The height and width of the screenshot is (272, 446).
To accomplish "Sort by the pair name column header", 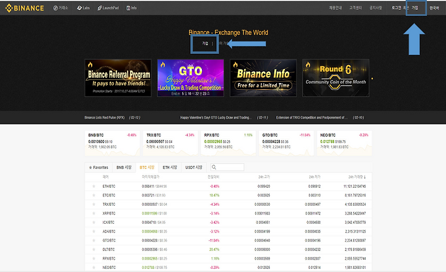I will [x=105, y=177].
